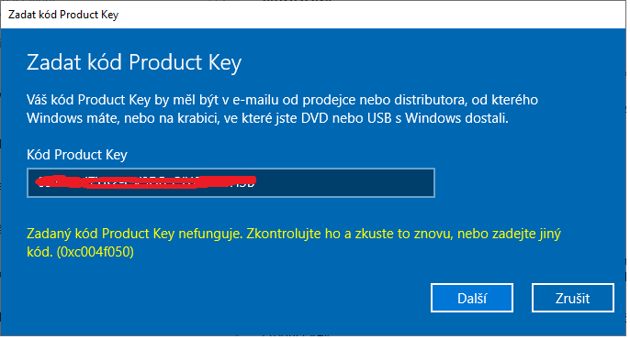Image resolution: width=630 pixels, height=339 pixels.
Task: Click the Další button to continue
Action: [472, 298]
